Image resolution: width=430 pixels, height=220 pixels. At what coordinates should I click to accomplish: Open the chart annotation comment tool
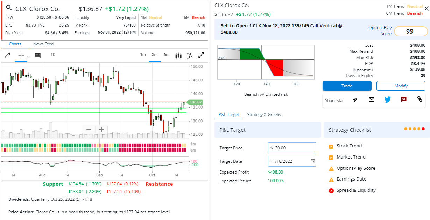[38, 55]
